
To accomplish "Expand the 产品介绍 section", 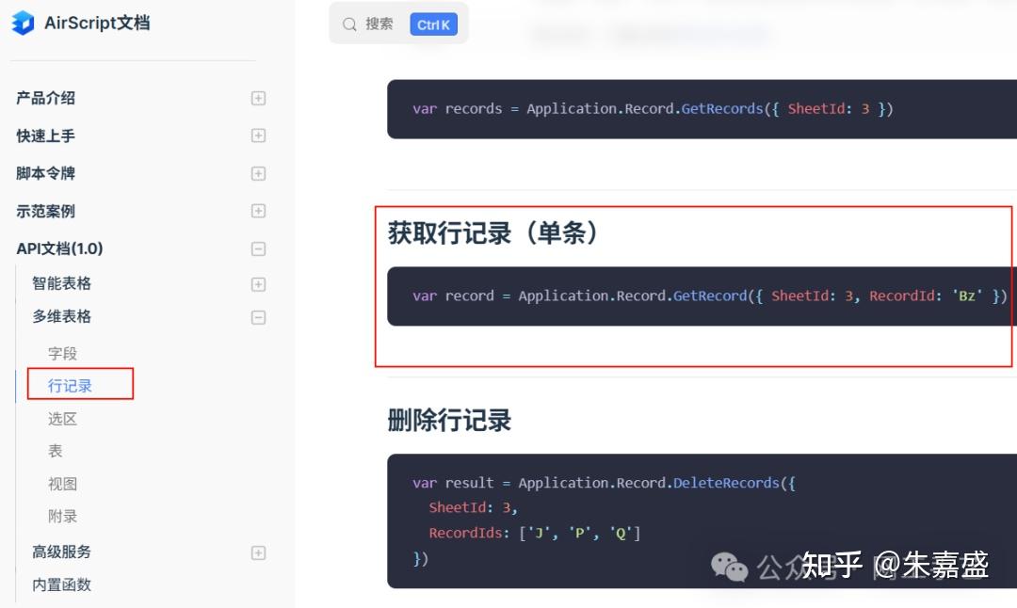I will 258,98.
